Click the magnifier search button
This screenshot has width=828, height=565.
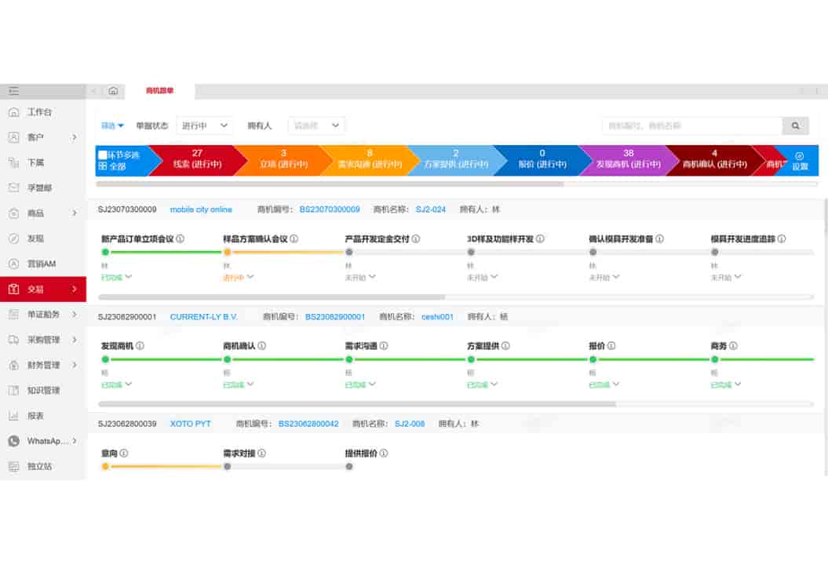795,126
